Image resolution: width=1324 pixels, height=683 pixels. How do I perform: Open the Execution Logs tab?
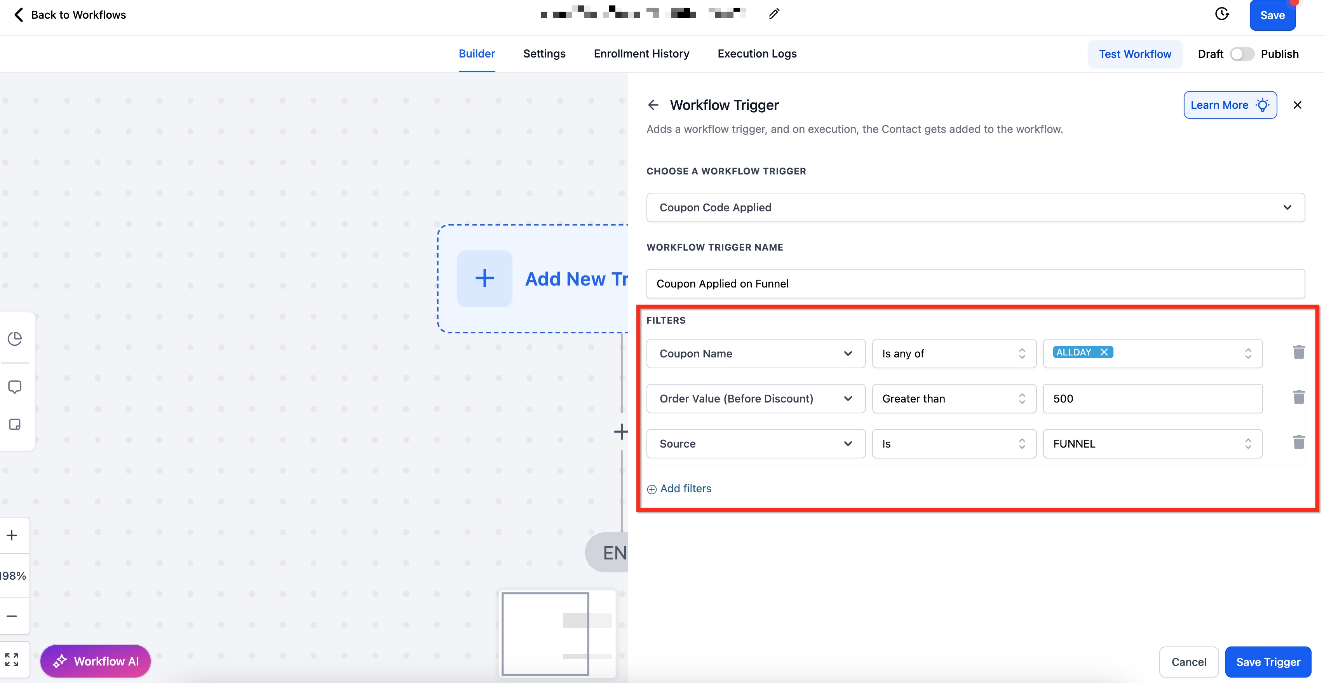pos(756,54)
